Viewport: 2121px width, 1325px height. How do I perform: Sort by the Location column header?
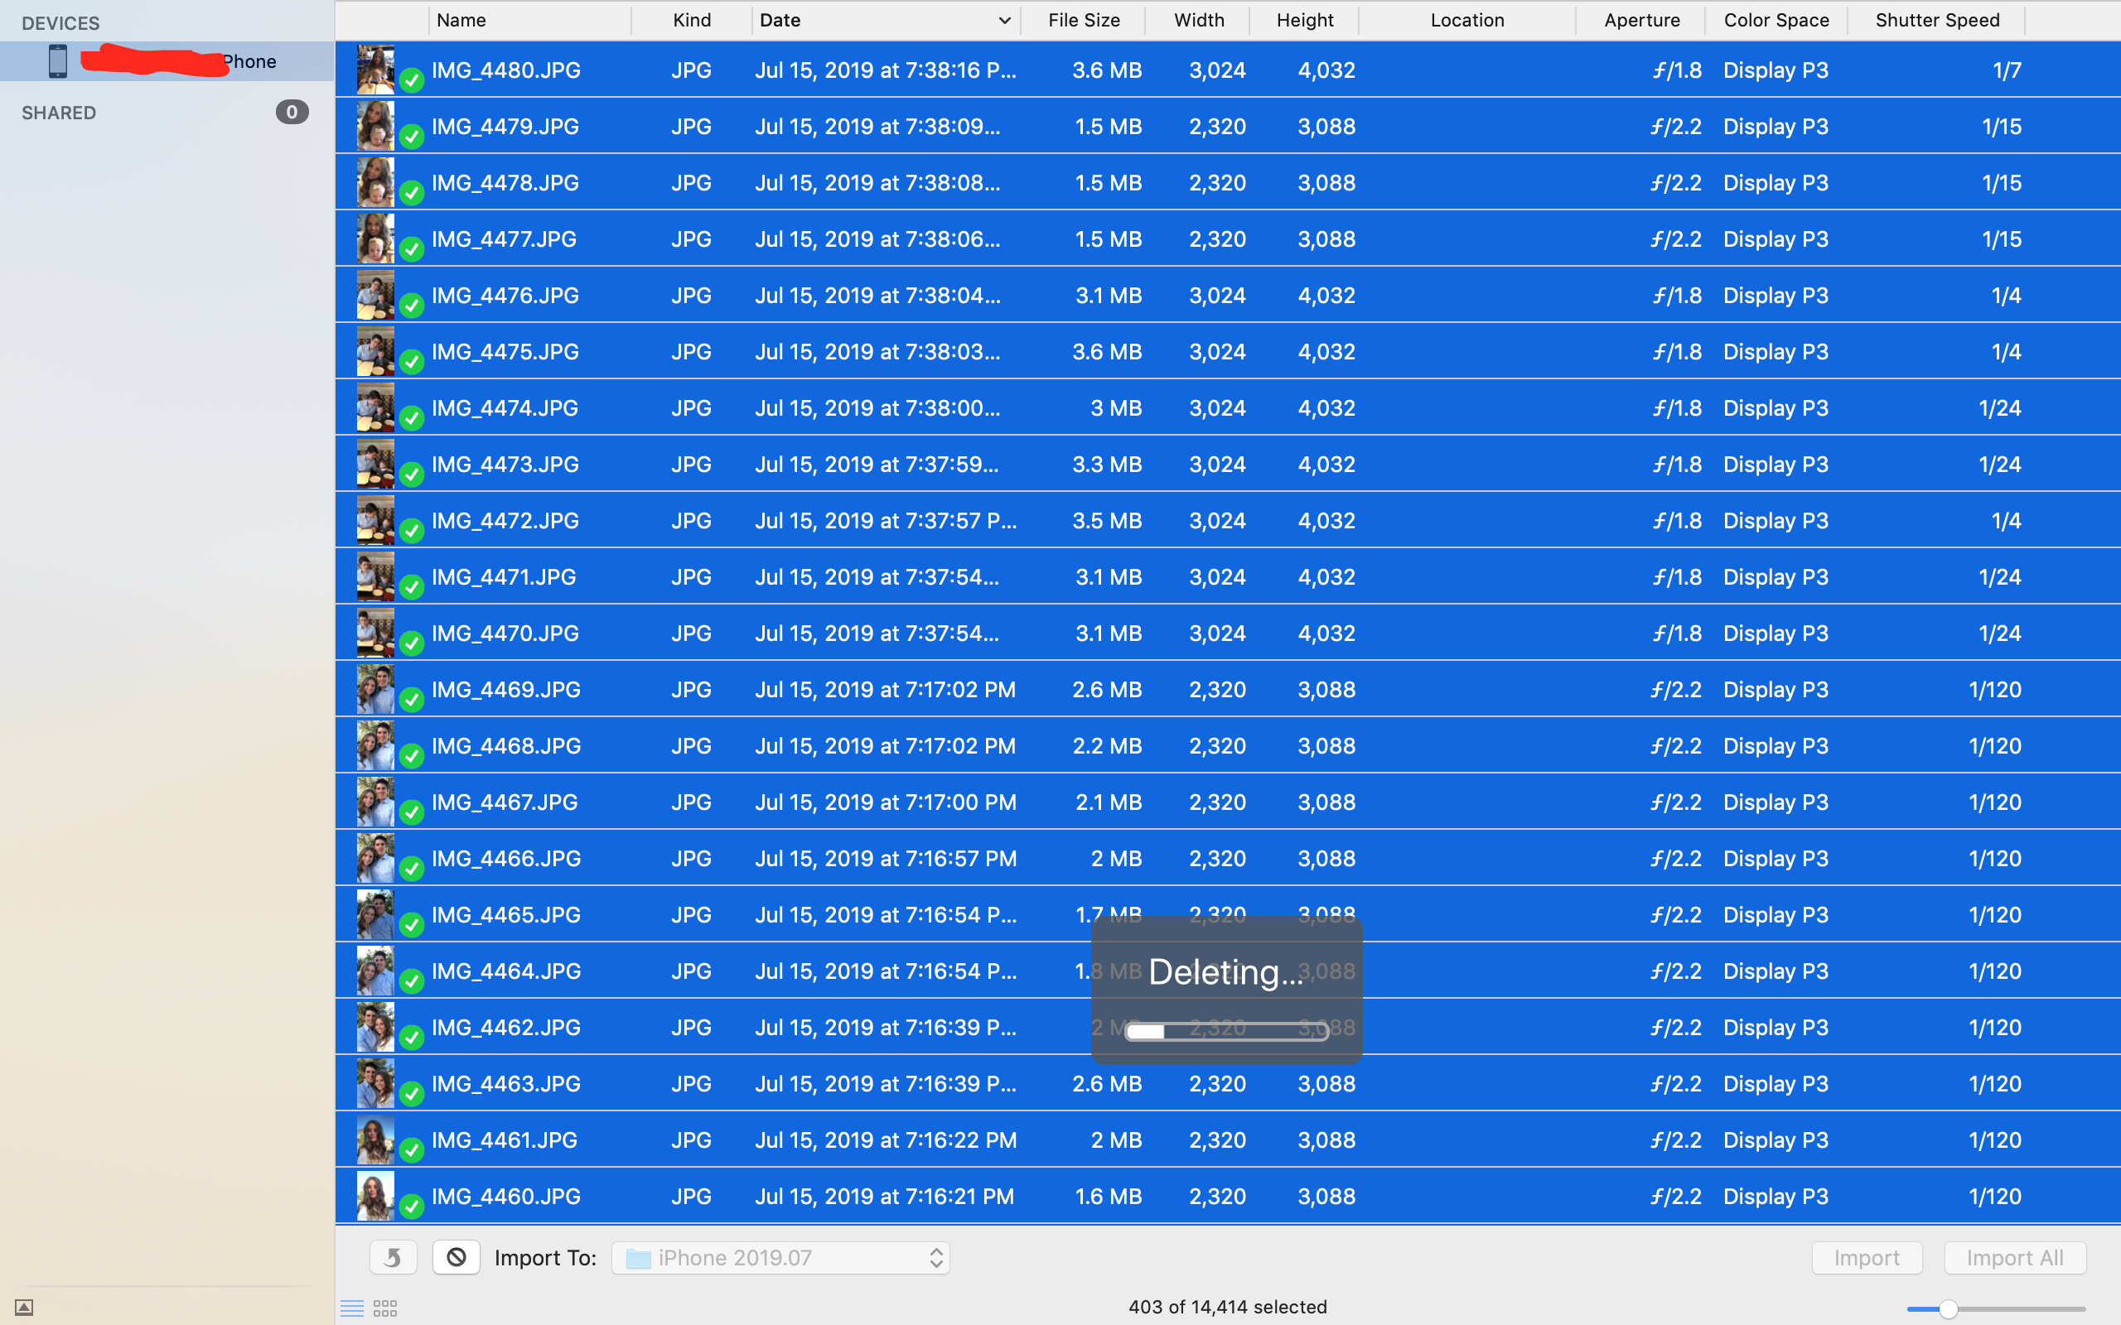(x=1467, y=20)
